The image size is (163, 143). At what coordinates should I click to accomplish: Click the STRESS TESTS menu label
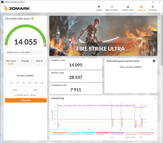128,10
